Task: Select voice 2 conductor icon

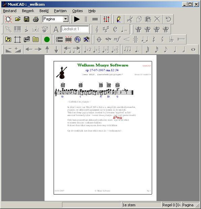Action: (x=147, y=29)
